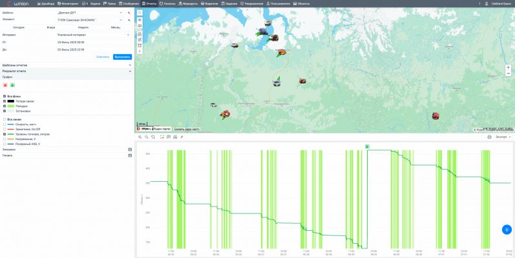The image size is (515, 258).
Task: Click the Выполнить button
Action: [123, 57]
